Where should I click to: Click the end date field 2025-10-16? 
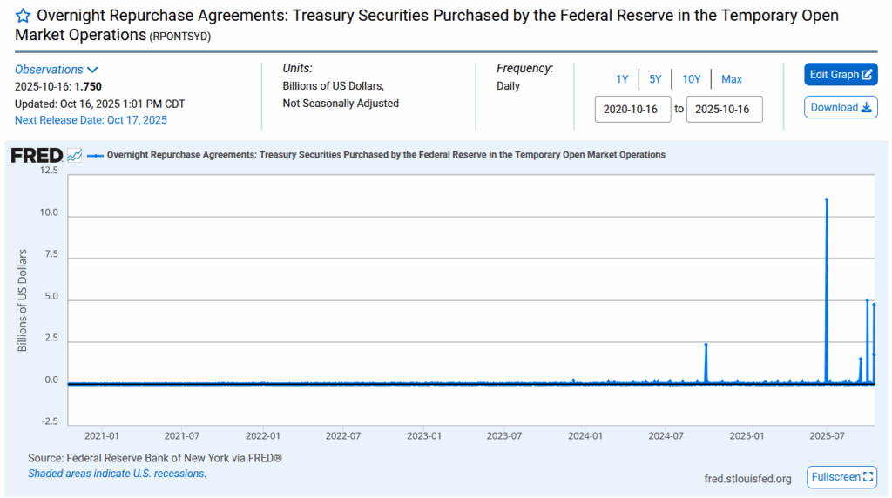(725, 110)
